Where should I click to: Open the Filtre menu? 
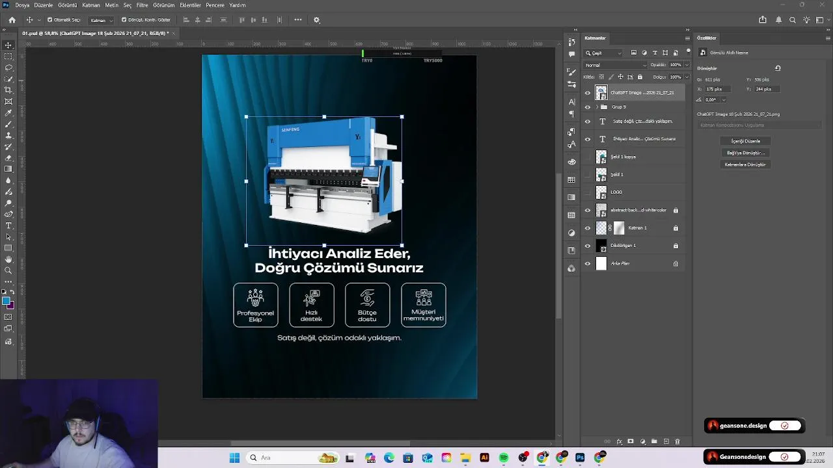142,5
